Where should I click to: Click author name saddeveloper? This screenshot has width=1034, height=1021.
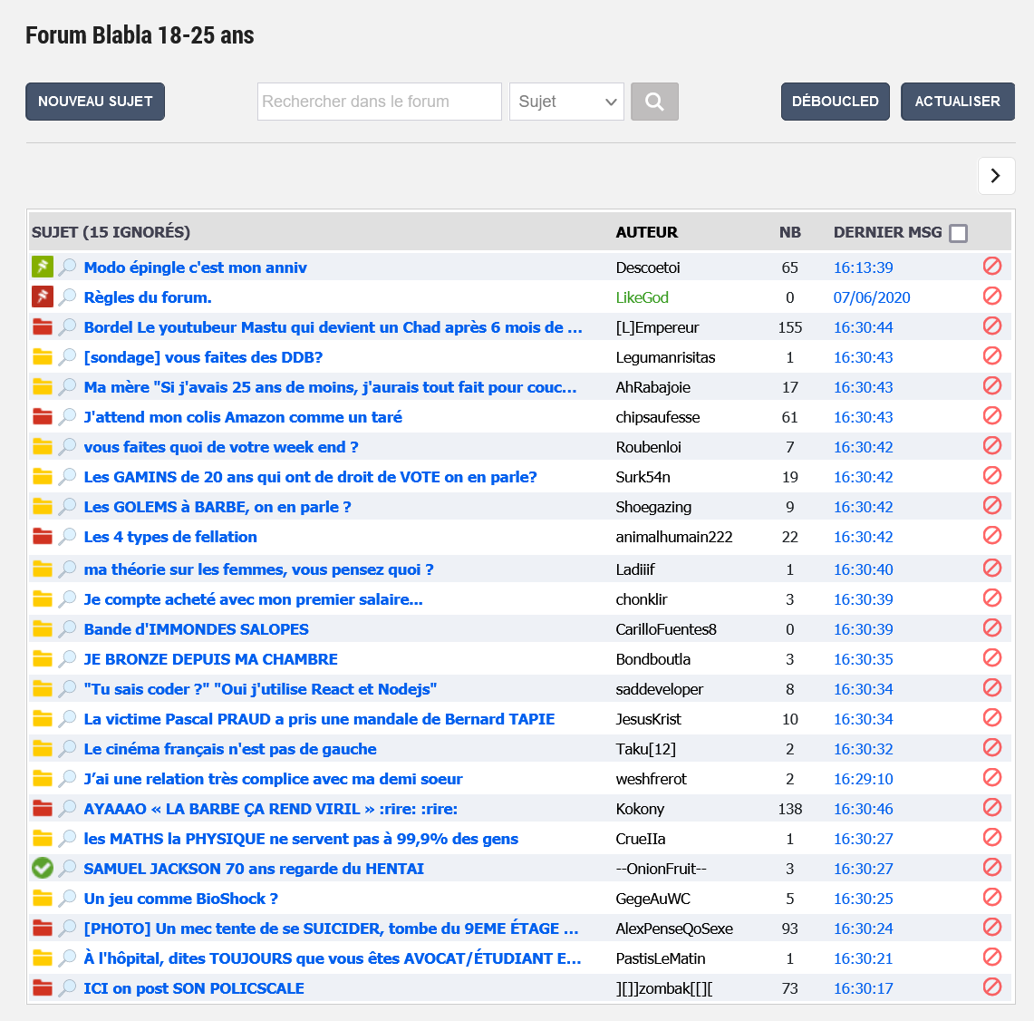pos(660,689)
